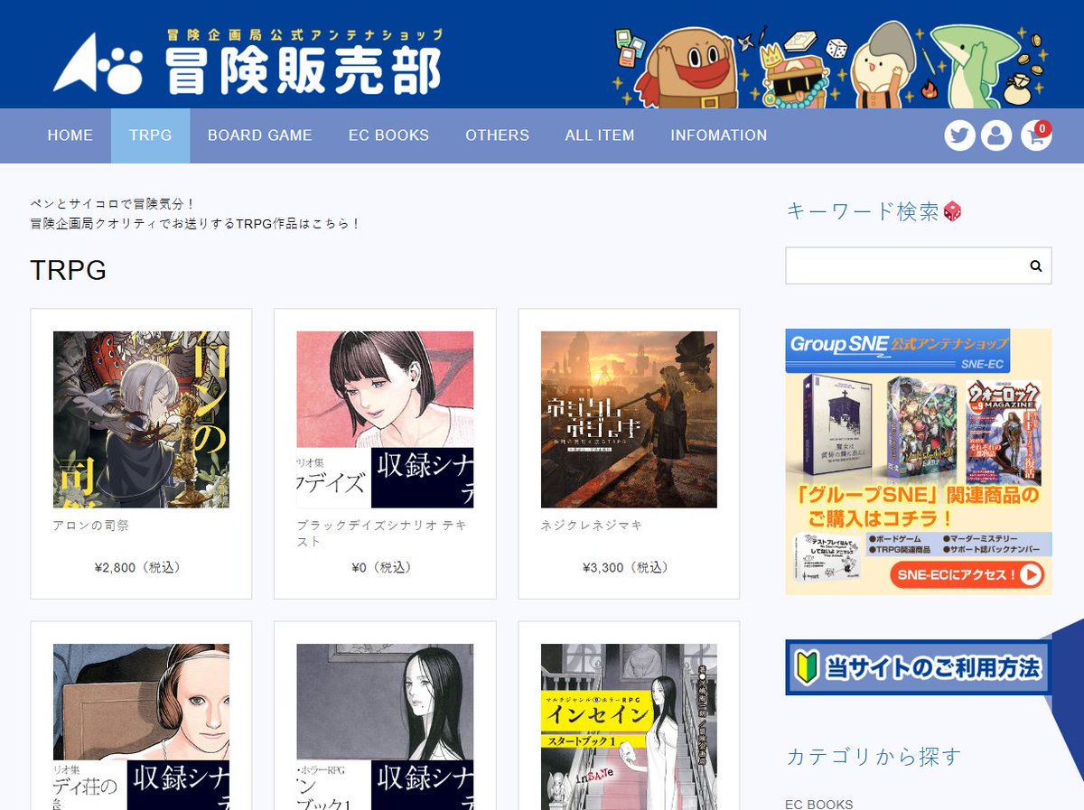The image size is (1084, 810).
Task: Open the アロンの司祭 title link
Action: click(x=91, y=525)
